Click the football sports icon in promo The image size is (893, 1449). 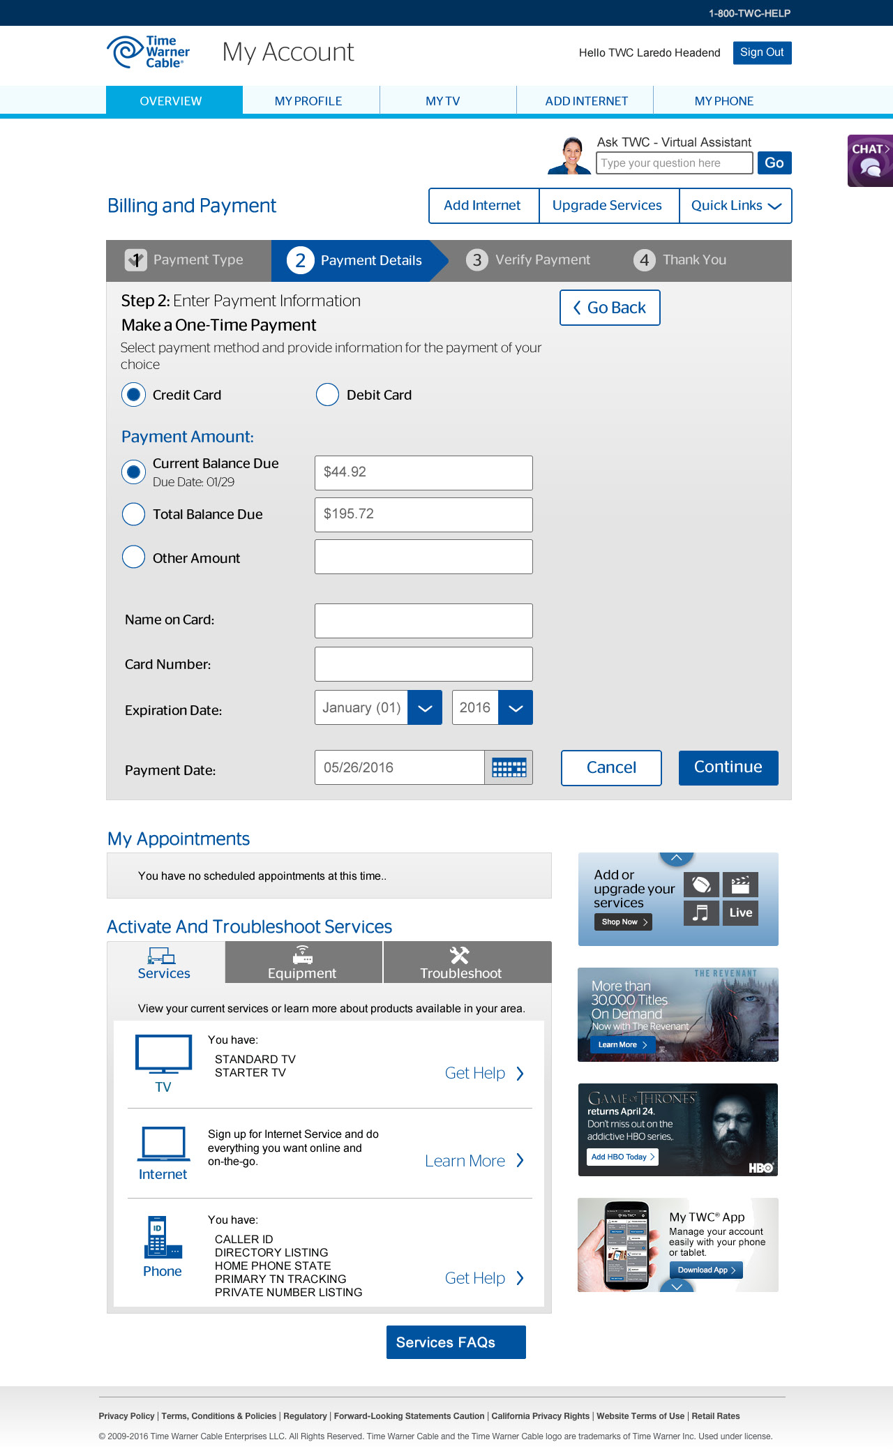(x=701, y=885)
